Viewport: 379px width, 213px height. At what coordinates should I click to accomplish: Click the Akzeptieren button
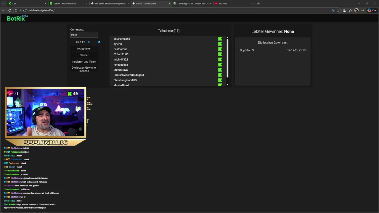[84, 49]
